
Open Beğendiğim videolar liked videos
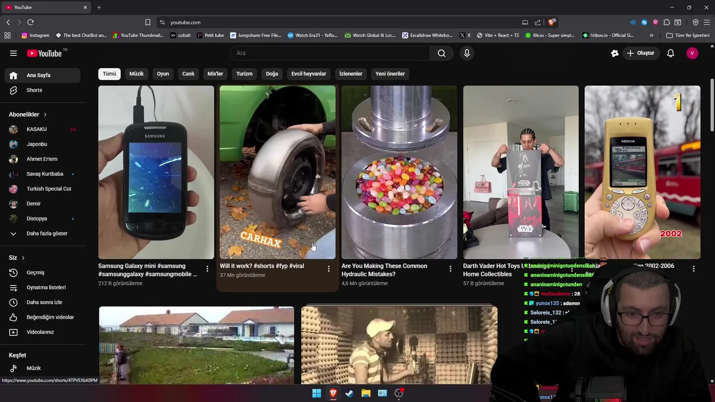[42, 317]
